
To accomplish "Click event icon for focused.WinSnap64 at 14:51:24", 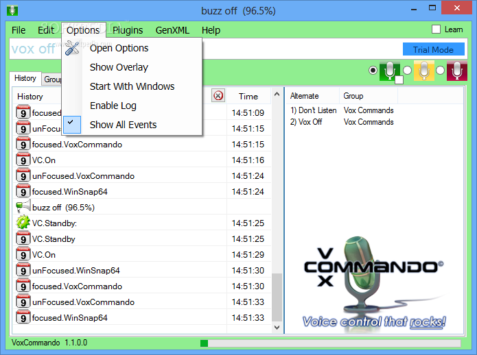I will coord(23,191).
